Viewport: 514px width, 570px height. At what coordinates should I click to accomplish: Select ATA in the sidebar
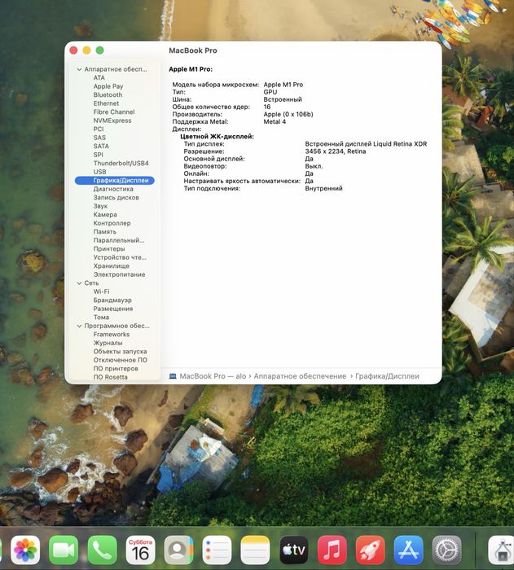pos(99,78)
